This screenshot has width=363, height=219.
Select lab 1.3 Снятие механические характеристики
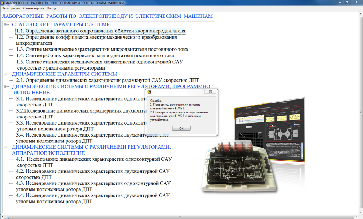(x=102, y=49)
